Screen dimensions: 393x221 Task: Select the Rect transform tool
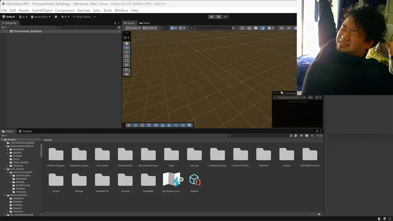click(x=126, y=60)
